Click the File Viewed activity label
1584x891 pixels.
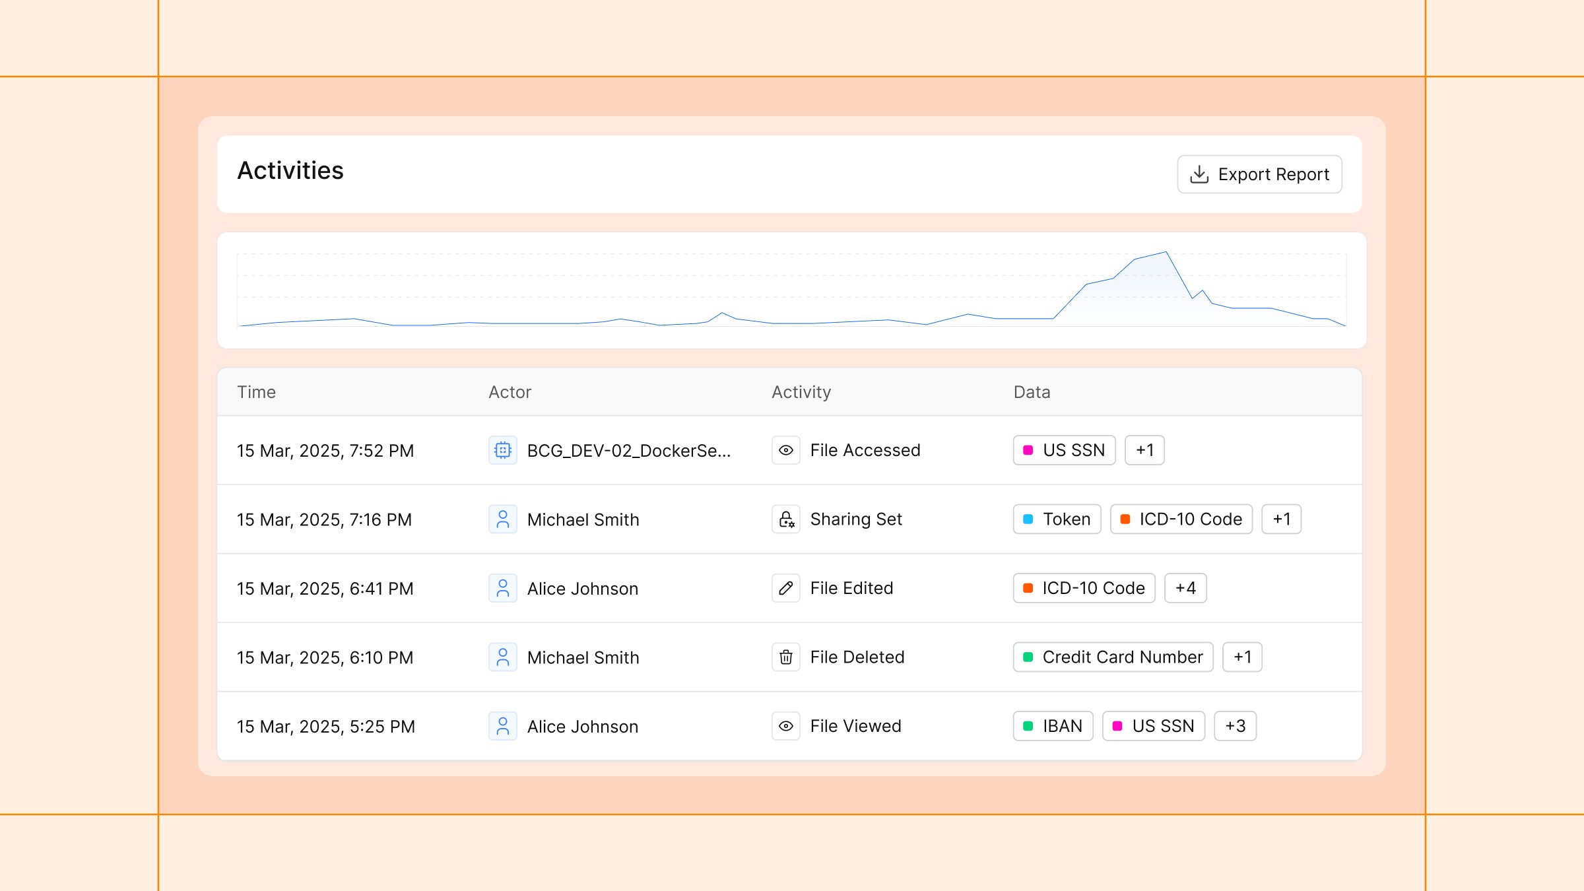(855, 726)
